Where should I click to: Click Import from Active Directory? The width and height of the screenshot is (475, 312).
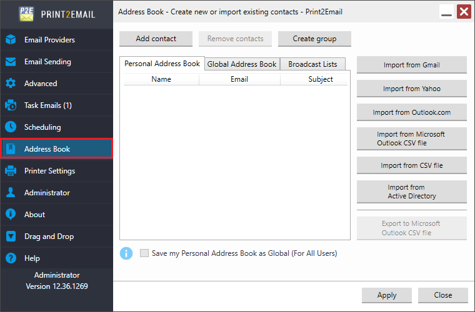pyautogui.click(x=412, y=192)
